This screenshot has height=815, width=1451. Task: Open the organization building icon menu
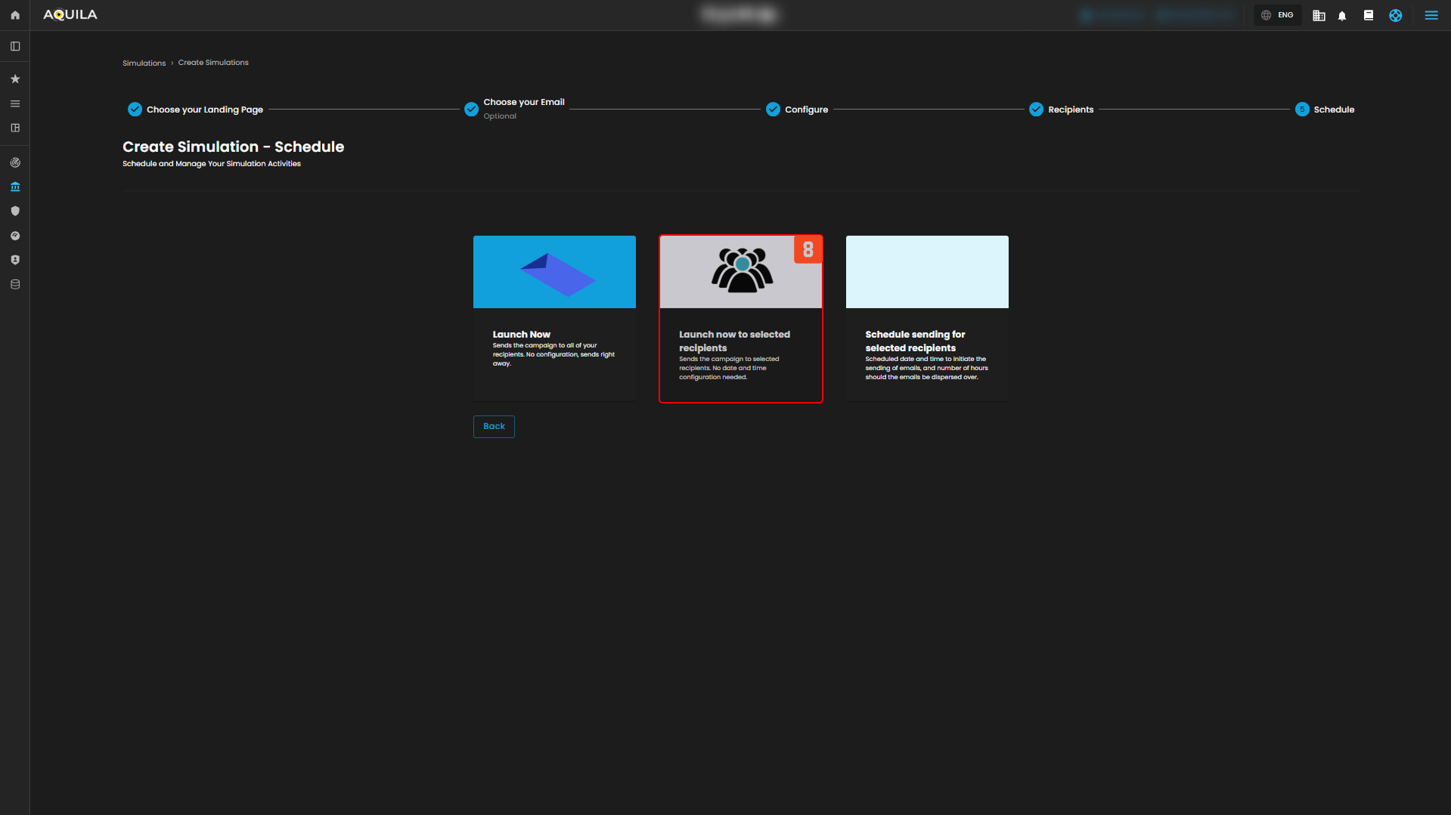point(1319,16)
